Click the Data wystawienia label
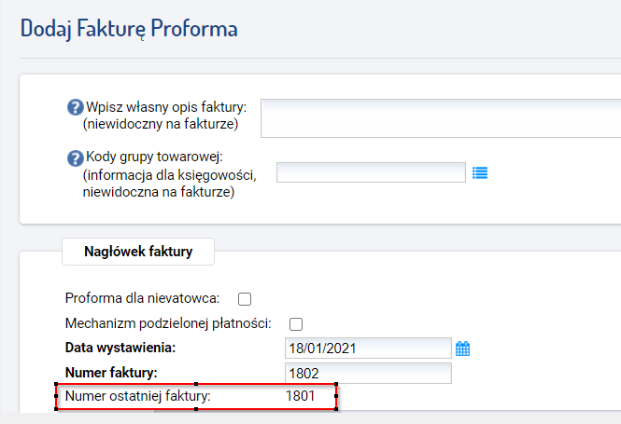621x424 pixels. 120,348
